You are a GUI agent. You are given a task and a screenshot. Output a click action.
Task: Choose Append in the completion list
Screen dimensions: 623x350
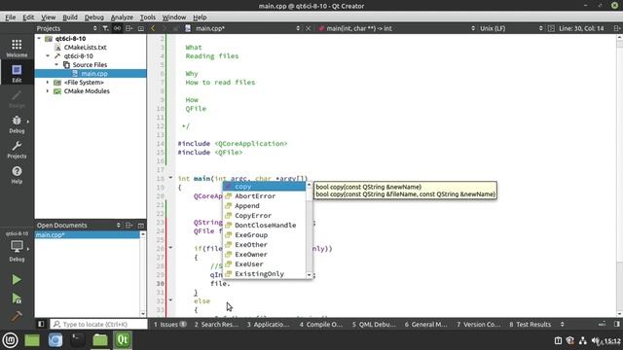tap(264, 206)
